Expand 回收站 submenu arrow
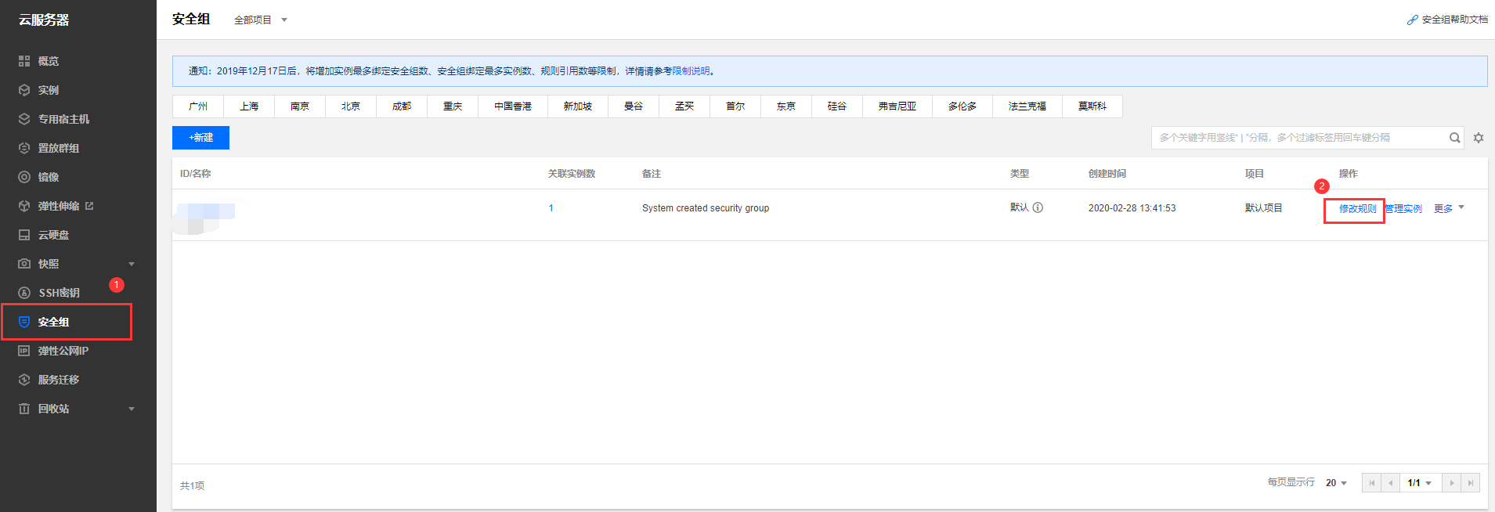1495x512 pixels. click(x=132, y=409)
